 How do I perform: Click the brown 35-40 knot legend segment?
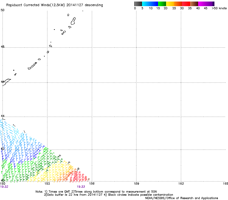click(194, 4)
